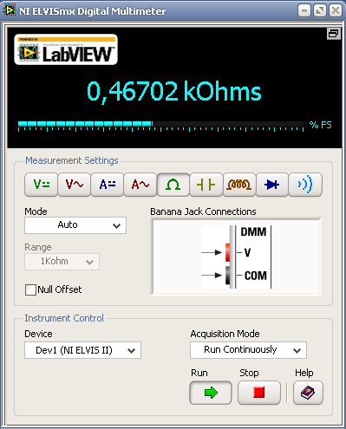The image size is (346, 429).
Task: Open Acquisition Mode dropdown Run Continuously
Action: pyautogui.click(x=248, y=350)
